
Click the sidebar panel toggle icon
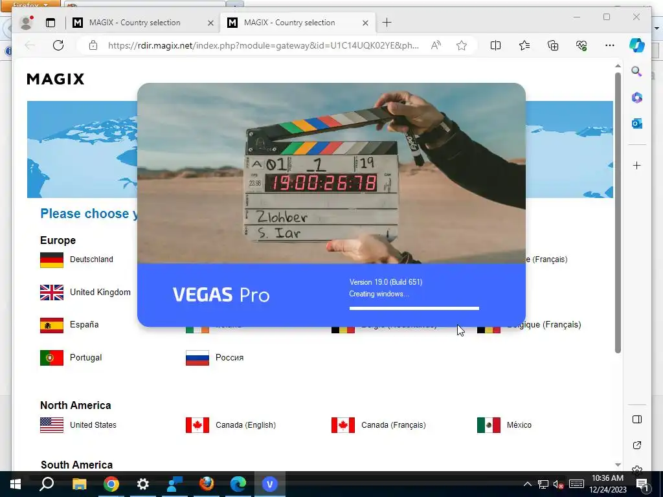637,419
